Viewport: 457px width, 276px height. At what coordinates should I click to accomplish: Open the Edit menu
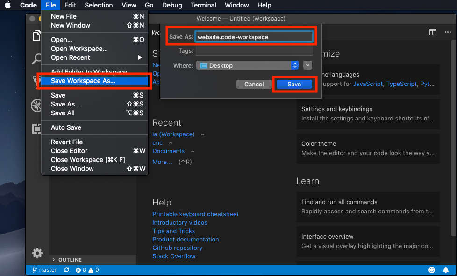(70, 5)
